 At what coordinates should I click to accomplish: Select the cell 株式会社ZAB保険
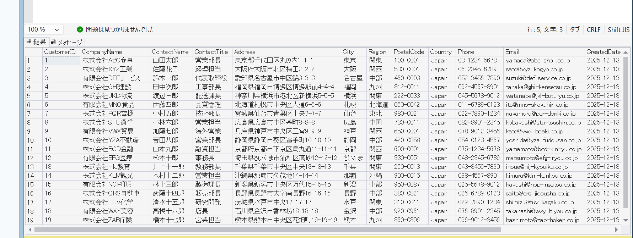point(115,220)
